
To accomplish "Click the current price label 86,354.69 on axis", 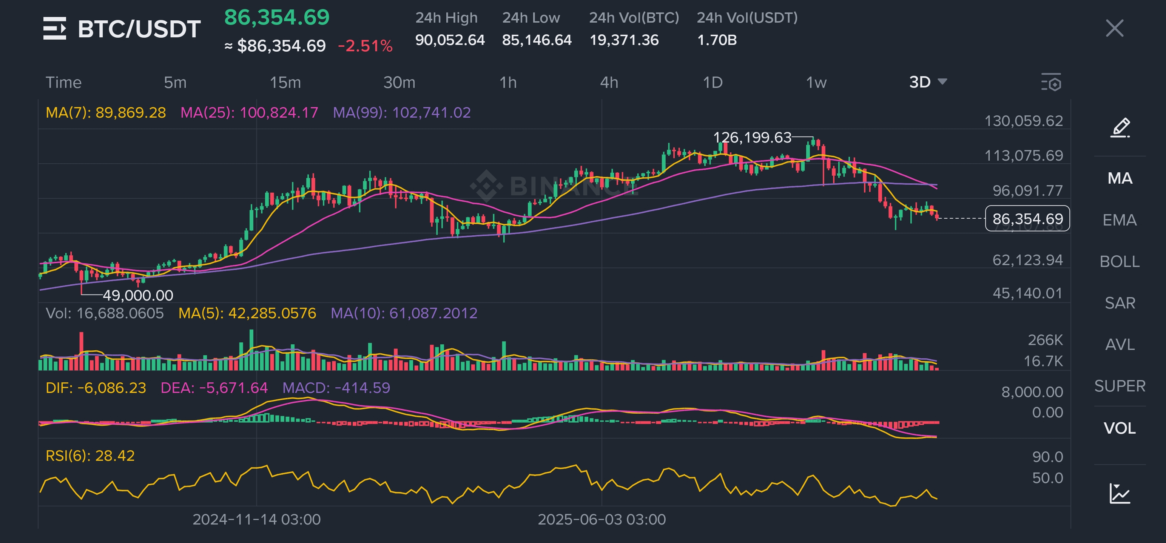I will (x=1027, y=219).
